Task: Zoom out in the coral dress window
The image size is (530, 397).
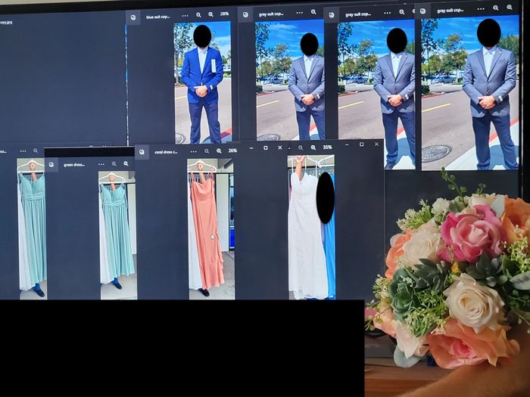Action: [206, 150]
